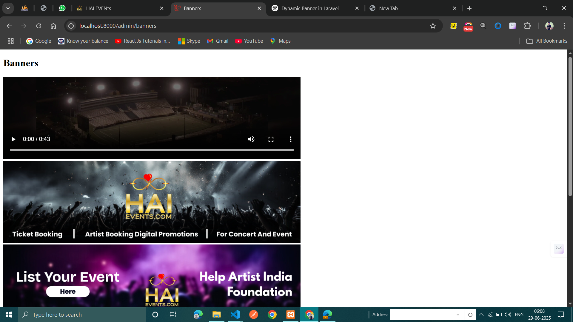Open the Extensions puzzle menu
Viewport: 573px width, 322px height.
click(527, 26)
